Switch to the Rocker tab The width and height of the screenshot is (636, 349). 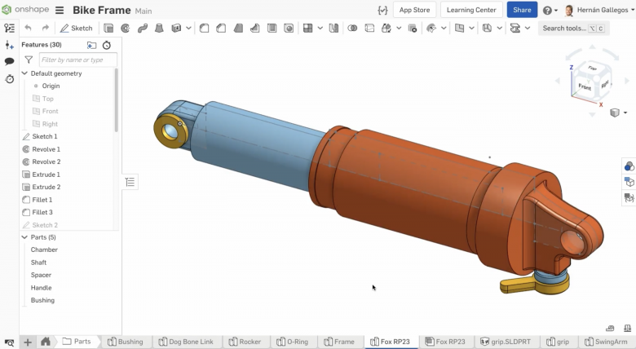coord(245,342)
